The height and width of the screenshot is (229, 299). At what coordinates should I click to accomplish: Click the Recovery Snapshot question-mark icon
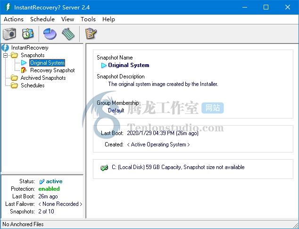coord(24,70)
